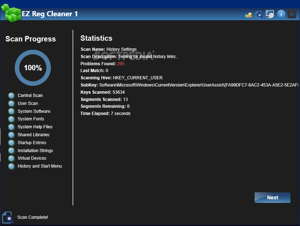Open the monitor settings gear icon
This screenshot has width=300, height=226.
click(x=270, y=14)
